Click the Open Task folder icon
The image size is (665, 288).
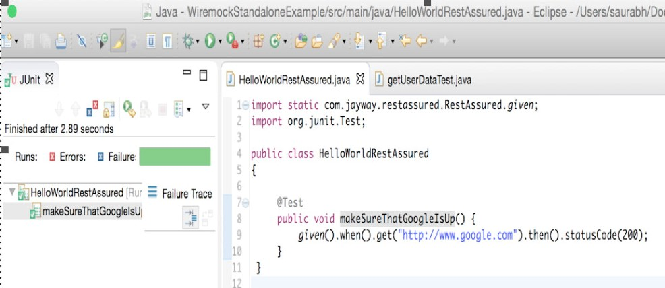(x=317, y=41)
